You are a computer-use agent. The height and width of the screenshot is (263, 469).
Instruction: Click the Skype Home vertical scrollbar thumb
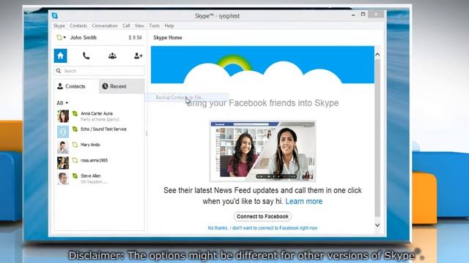[x=377, y=138]
